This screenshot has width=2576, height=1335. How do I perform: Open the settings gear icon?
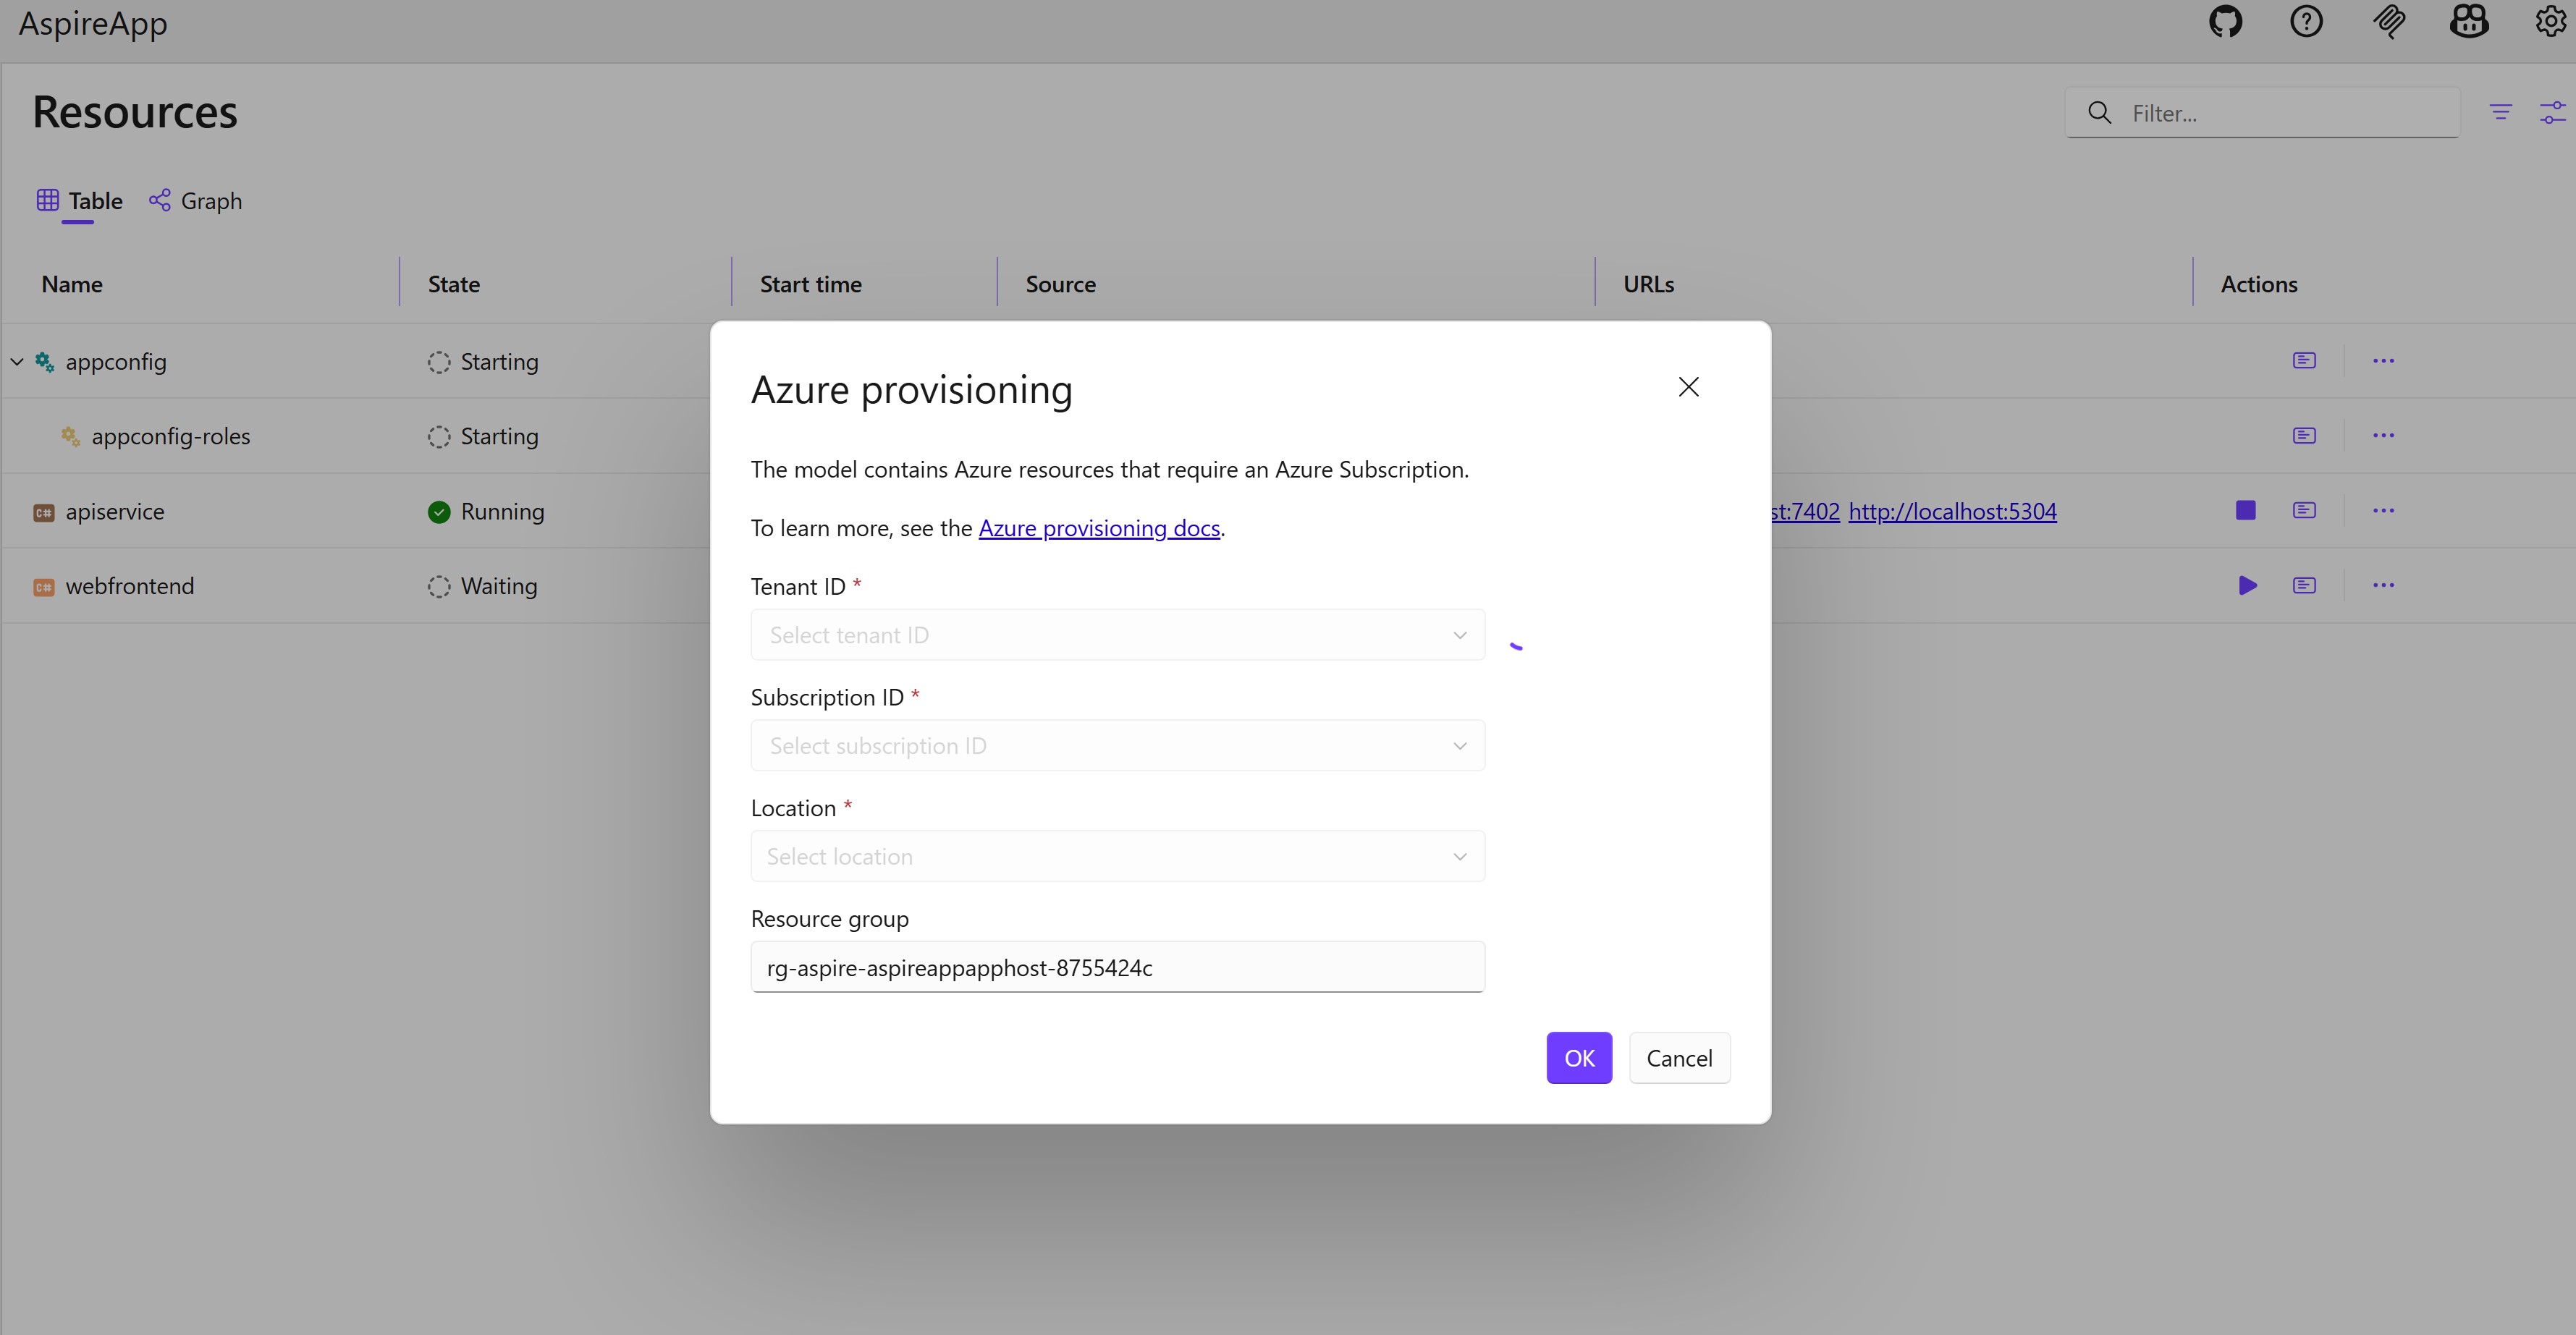[x=2551, y=22]
